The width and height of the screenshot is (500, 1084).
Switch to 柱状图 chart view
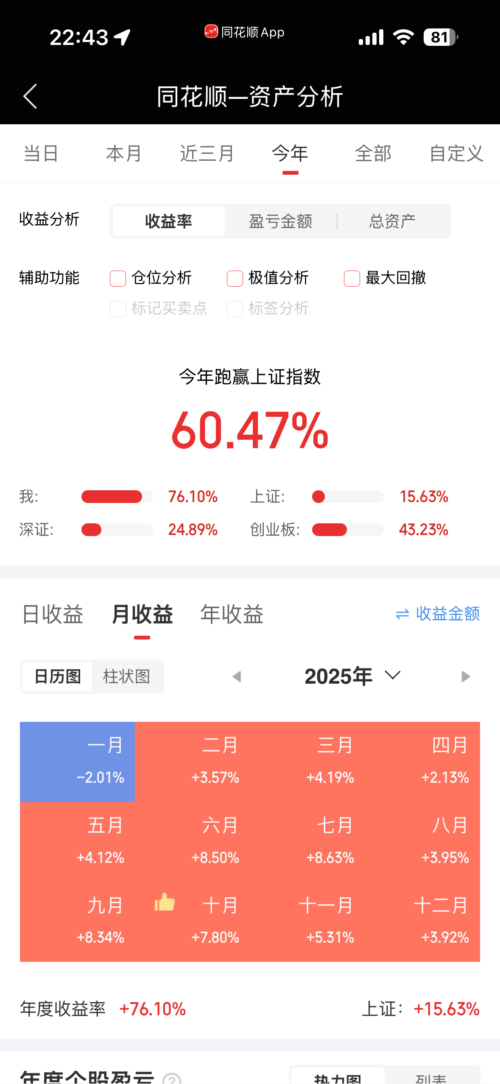click(126, 676)
